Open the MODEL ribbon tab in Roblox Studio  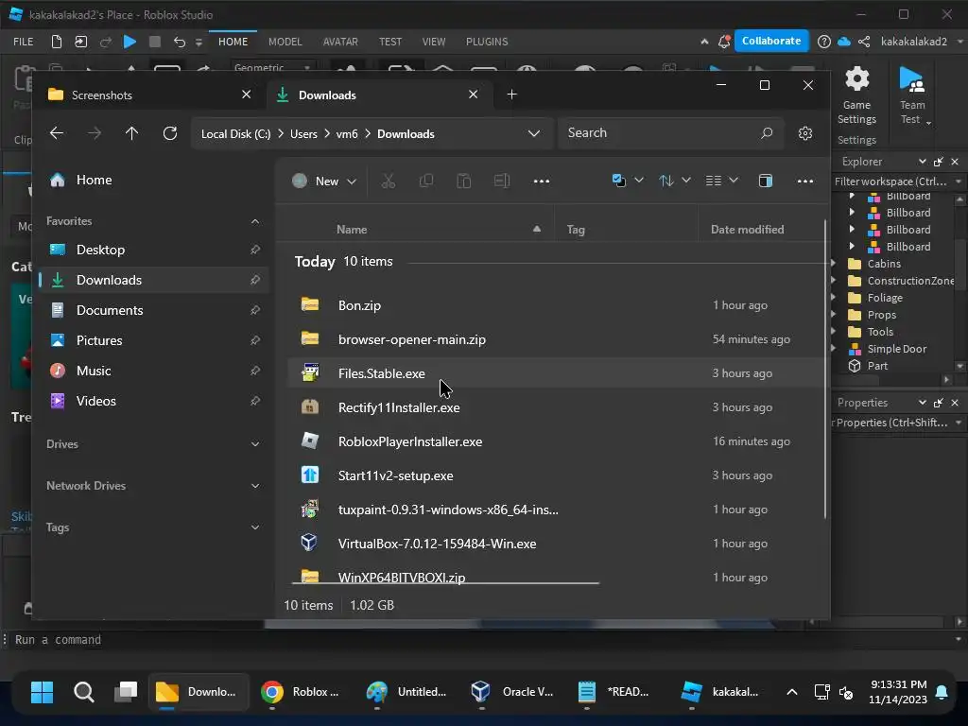pos(285,42)
